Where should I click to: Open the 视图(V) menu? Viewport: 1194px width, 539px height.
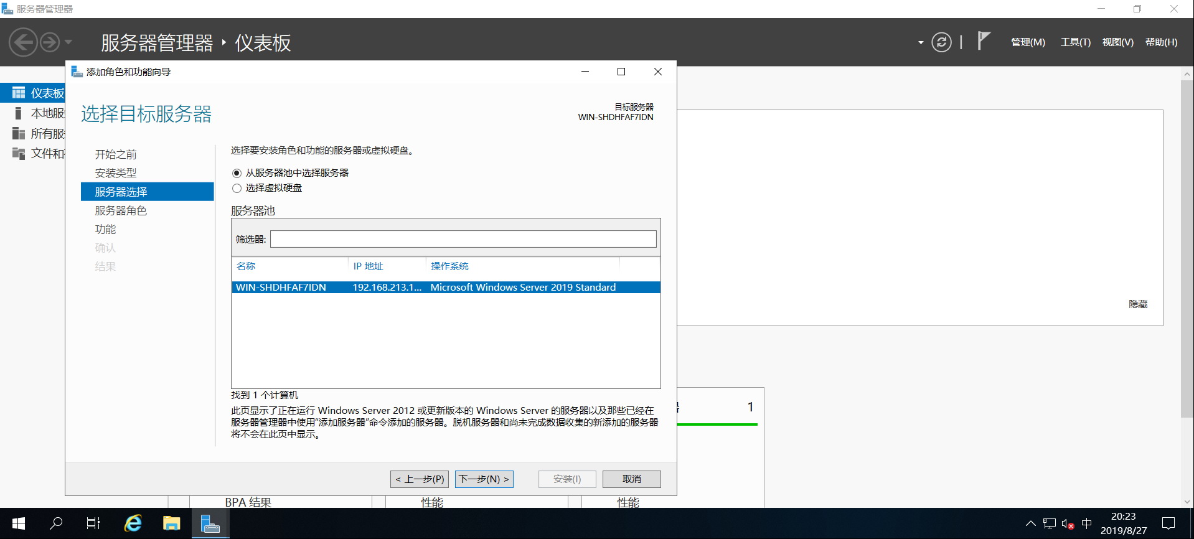(1117, 42)
